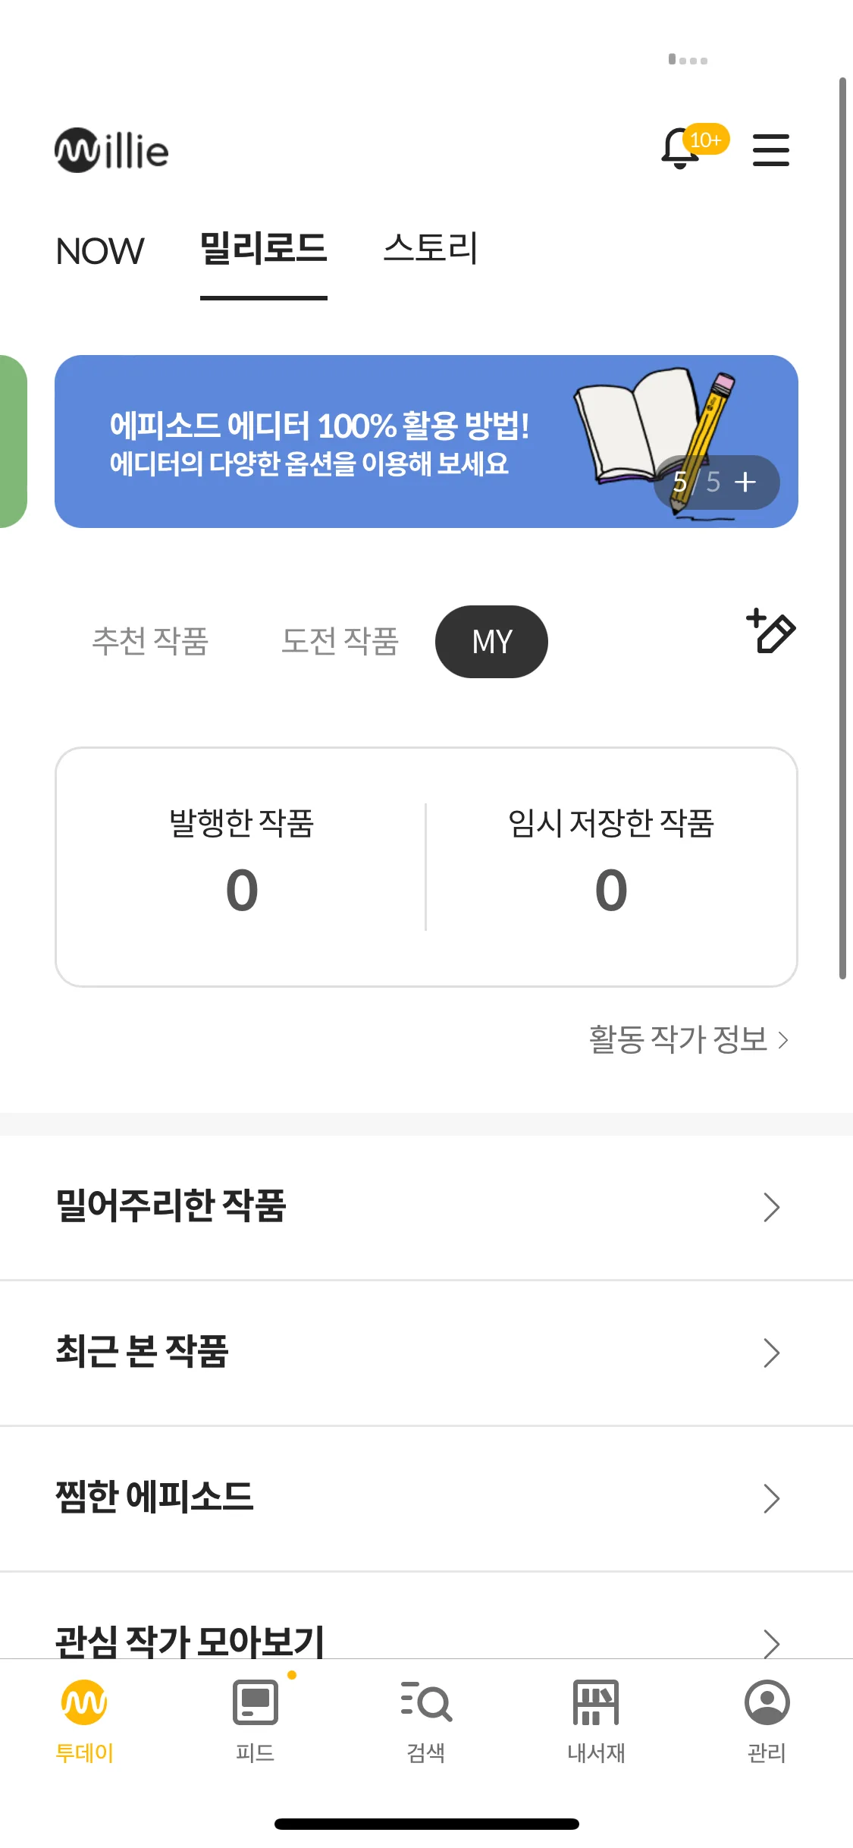Open the hamburger menu
853x1848 pixels.
[x=770, y=149]
